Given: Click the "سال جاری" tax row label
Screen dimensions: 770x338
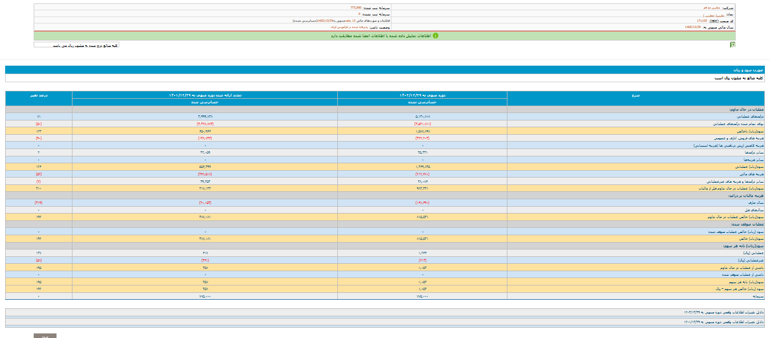Looking at the screenshot, I should pyautogui.click(x=756, y=203).
